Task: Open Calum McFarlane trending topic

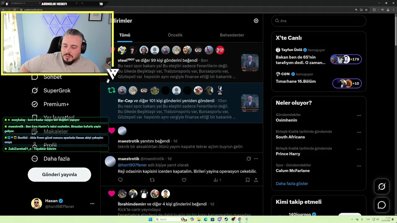Action: click(292, 171)
